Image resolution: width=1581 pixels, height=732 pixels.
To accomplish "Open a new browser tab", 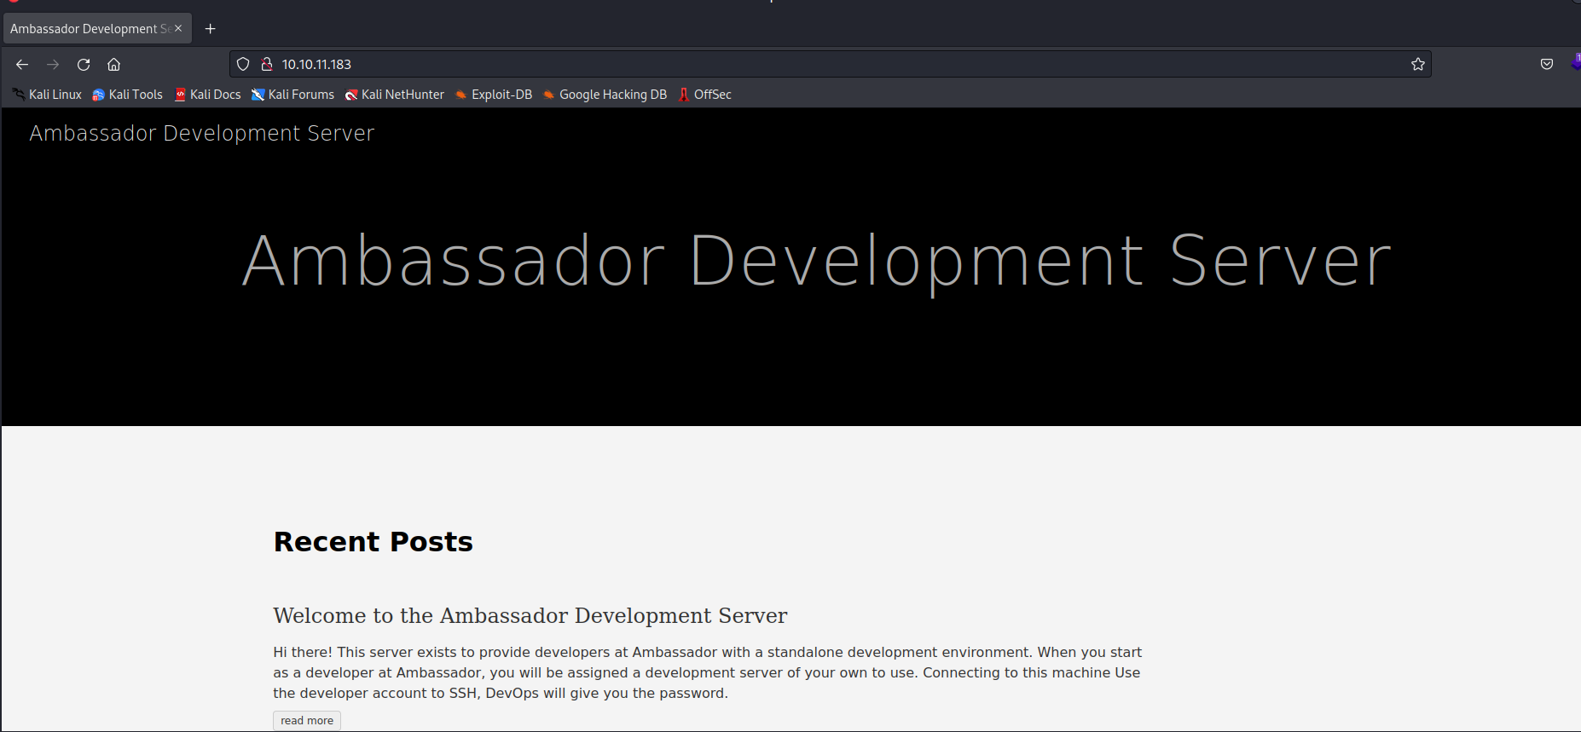I will [210, 29].
